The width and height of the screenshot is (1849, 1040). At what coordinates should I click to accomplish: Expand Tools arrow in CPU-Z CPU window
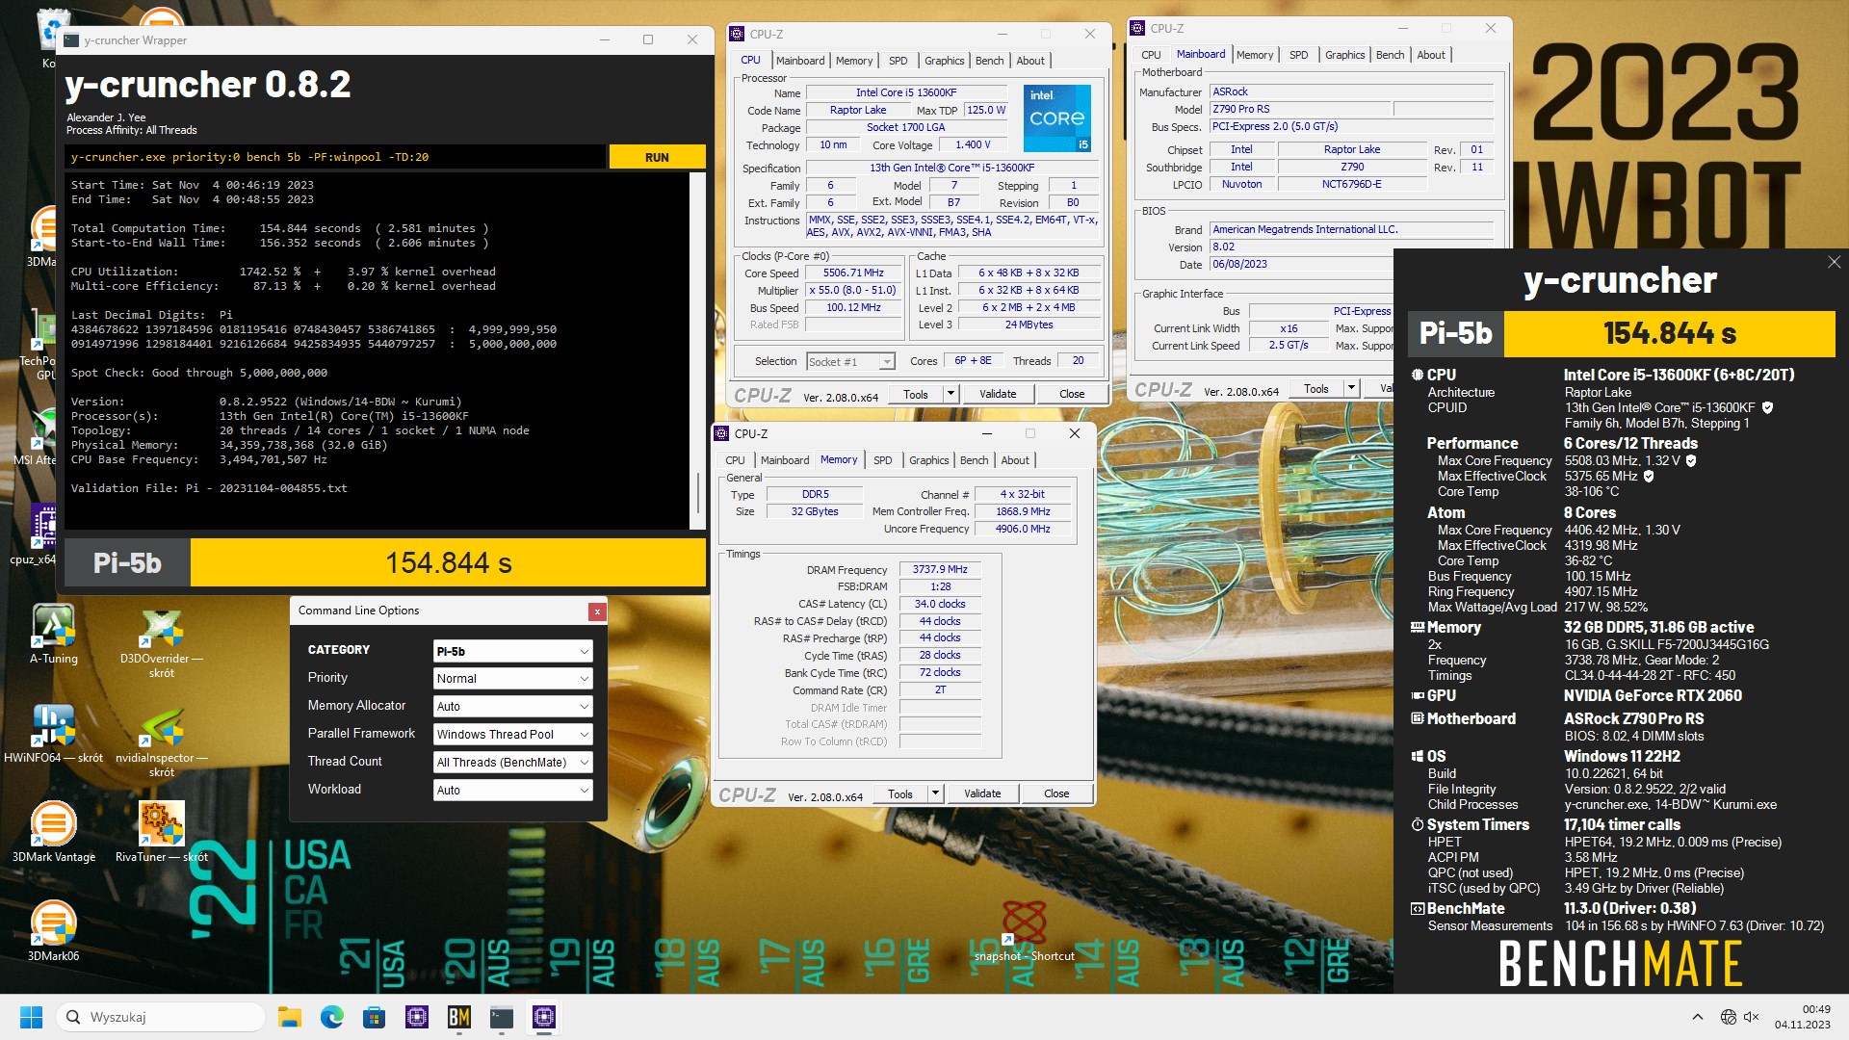coord(951,394)
